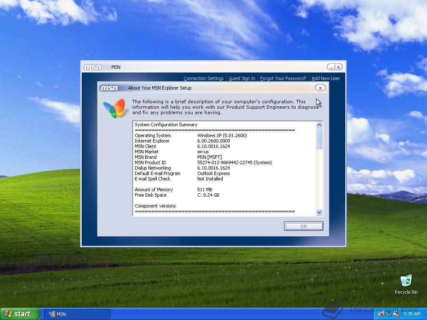Minimize the main MSN window
The image size is (427, 320).
click(331, 67)
